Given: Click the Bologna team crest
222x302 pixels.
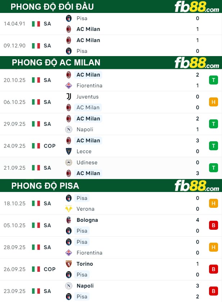Looking at the screenshot, I should (x=69, y=220).
